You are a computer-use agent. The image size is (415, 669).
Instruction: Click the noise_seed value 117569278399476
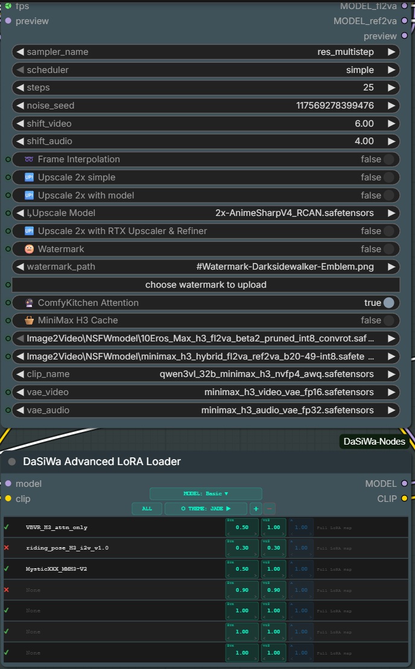(x=335, y=106)
